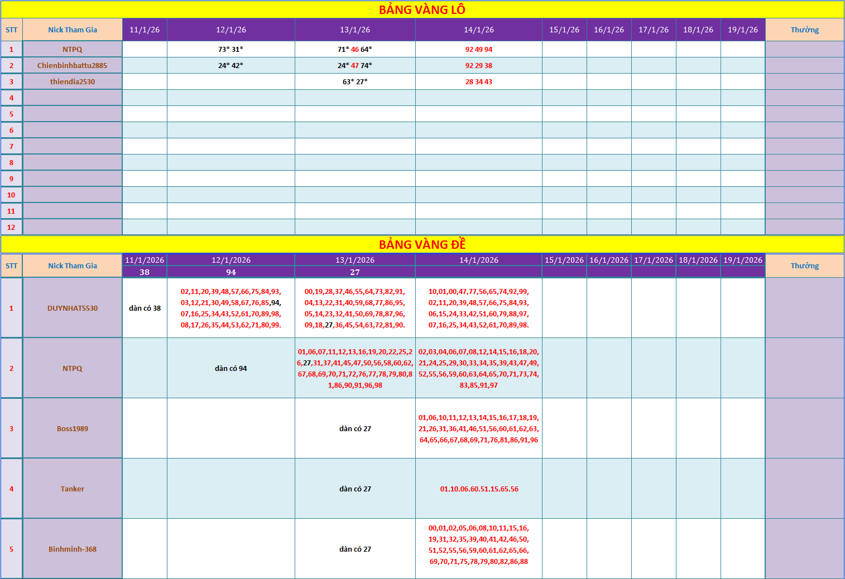Click the Tanker cell with 01.10.06.60.51.15.65.56
Screen dimensions: 845x579
(x=479, y=489)
